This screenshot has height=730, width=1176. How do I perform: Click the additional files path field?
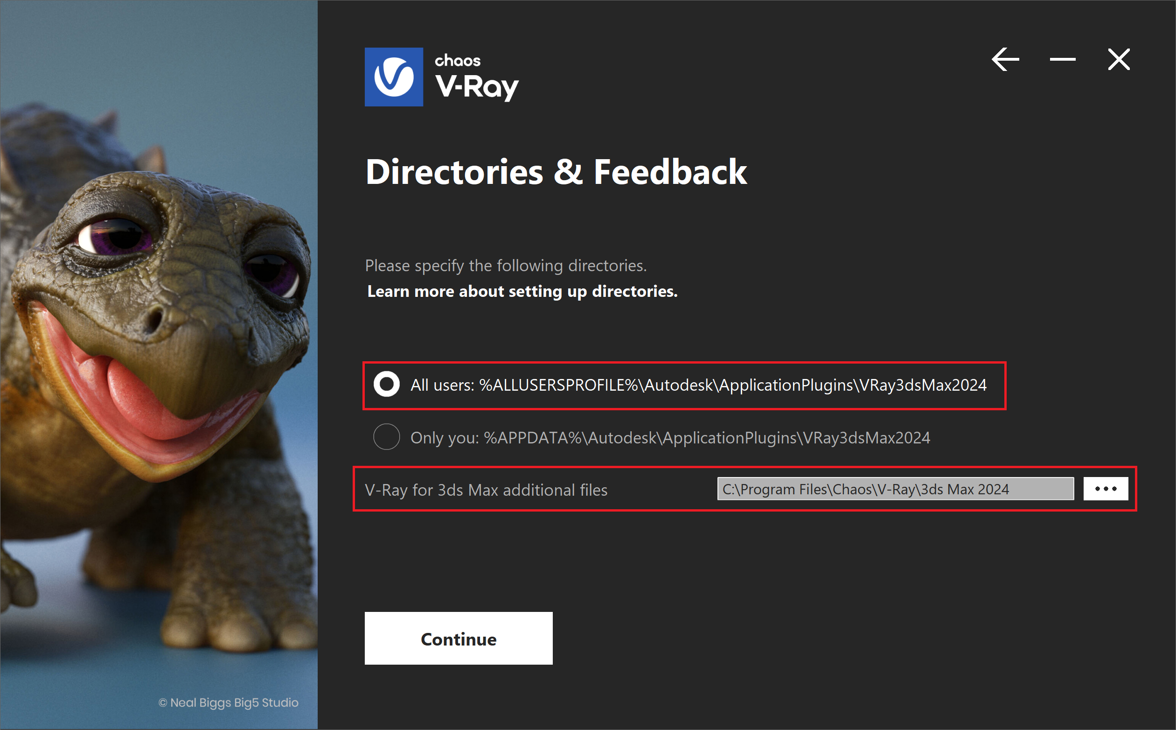tap(895, 489)
